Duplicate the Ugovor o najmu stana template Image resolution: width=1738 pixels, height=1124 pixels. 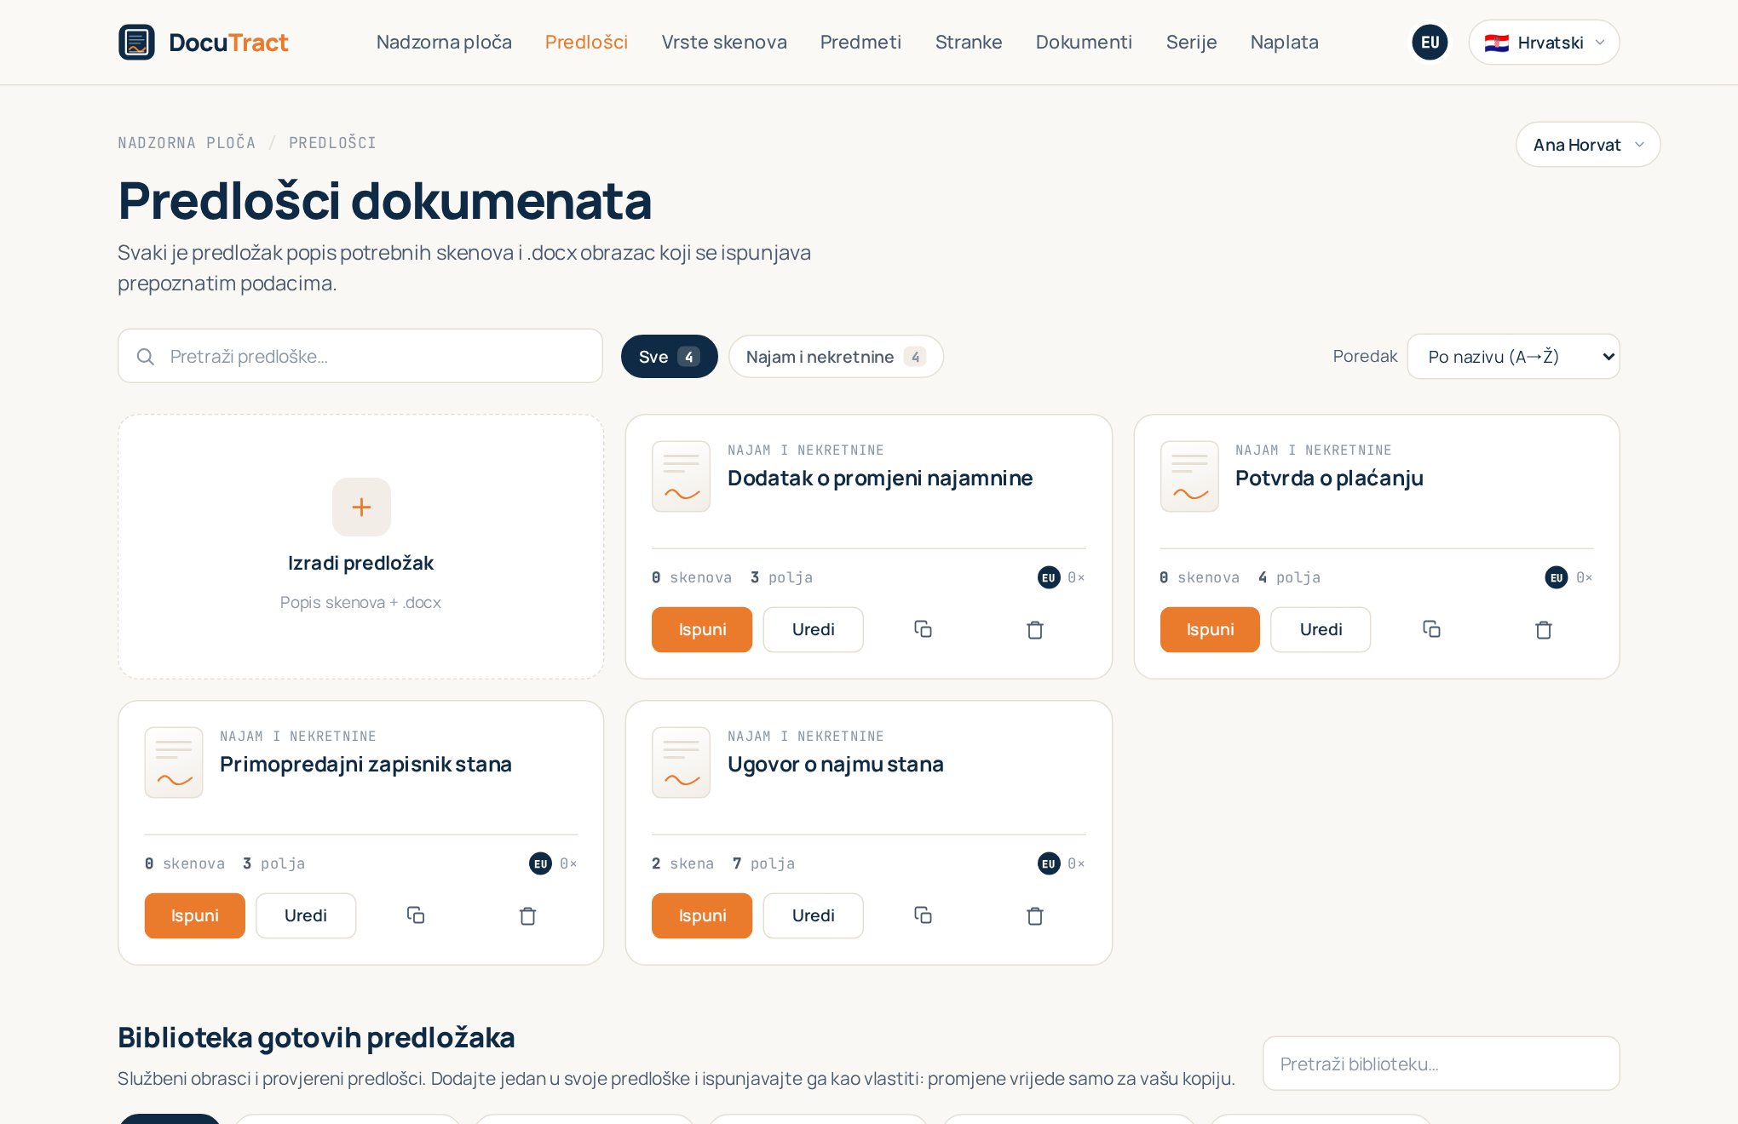[x=924, y=915]
